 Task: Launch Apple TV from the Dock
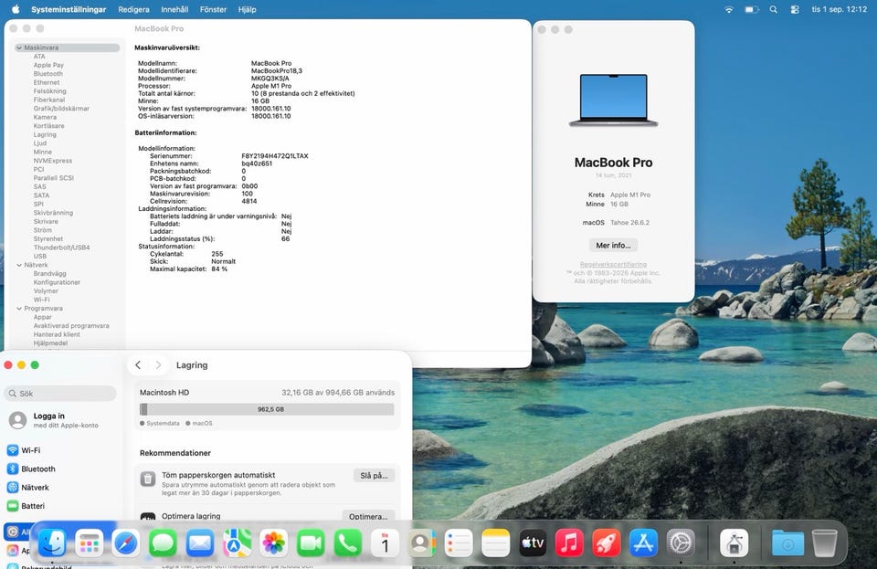pos(533,543)
